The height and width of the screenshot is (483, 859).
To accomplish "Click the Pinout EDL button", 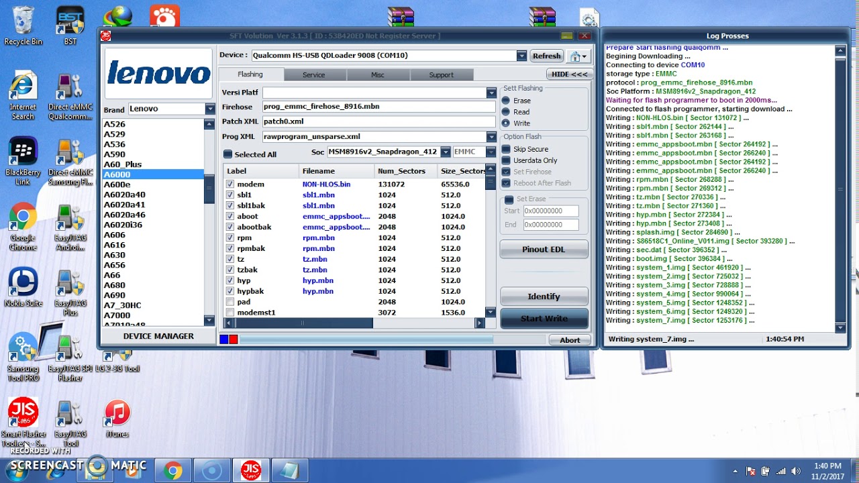I will (x=544, y=250).
